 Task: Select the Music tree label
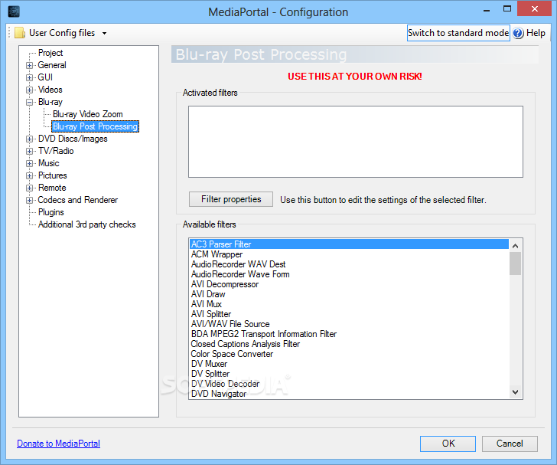(x=49, y=163)
